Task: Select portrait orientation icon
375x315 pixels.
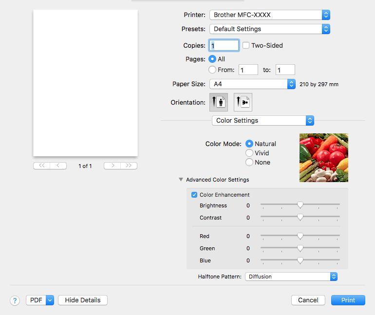Action: 219,102
